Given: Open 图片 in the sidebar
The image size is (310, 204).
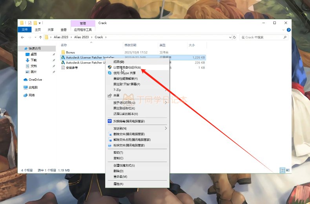Looking at the screenshot, I should pos(34,72).
